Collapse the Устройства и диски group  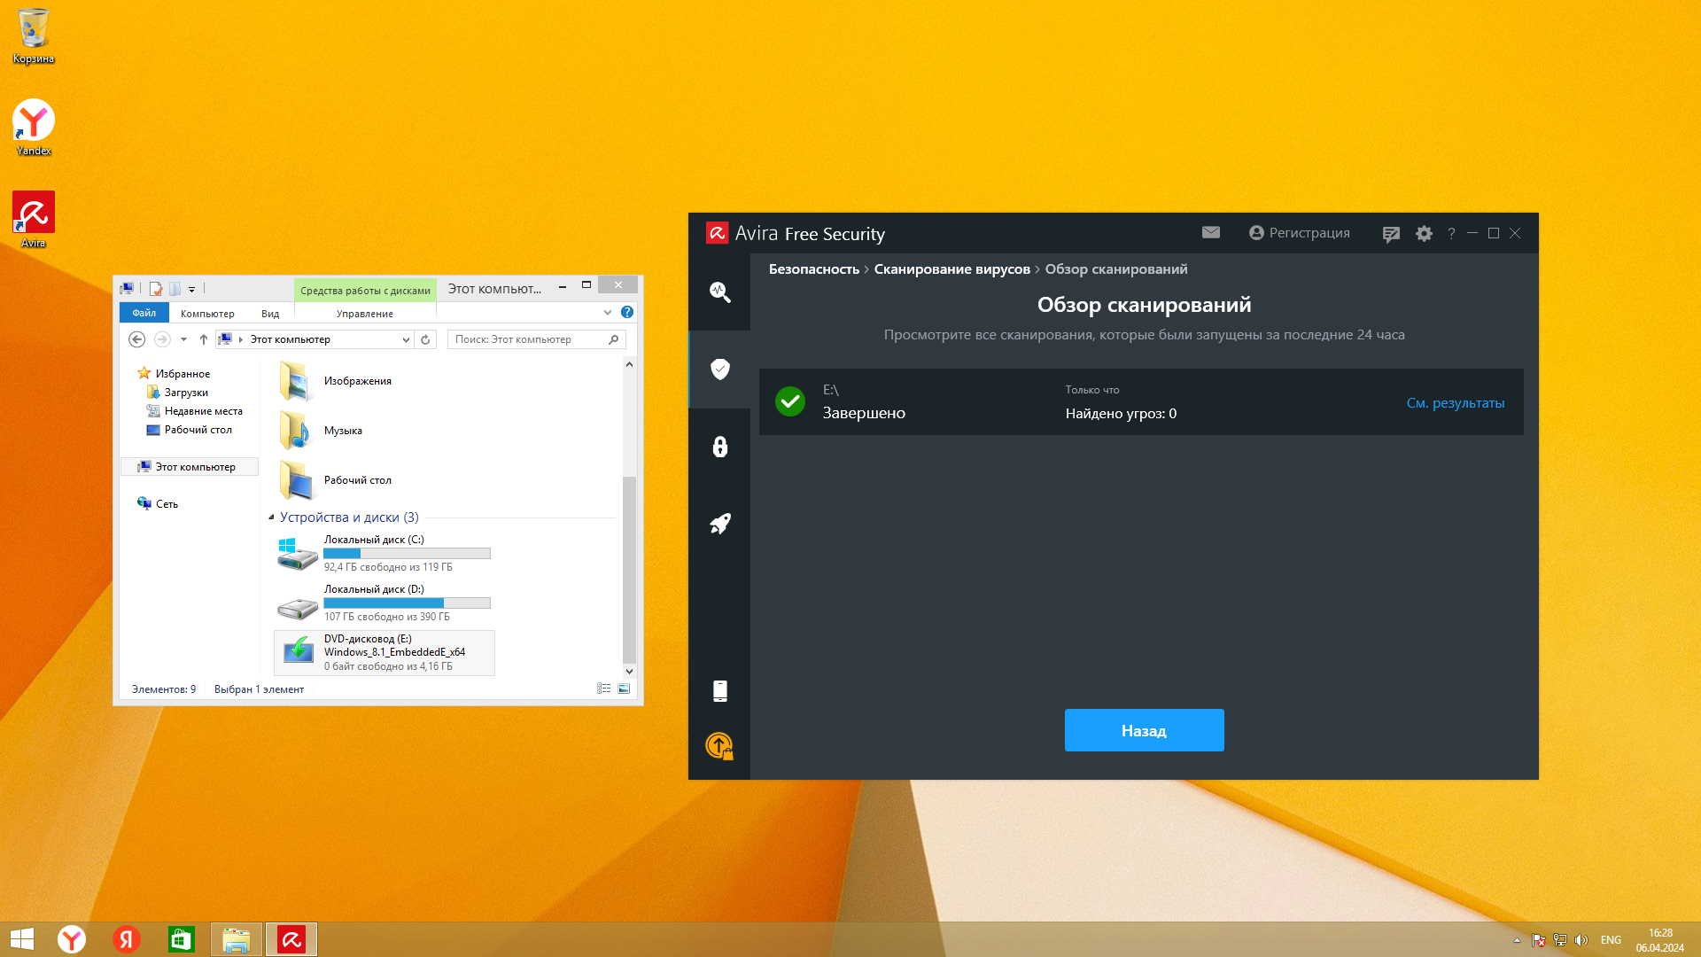271,517
